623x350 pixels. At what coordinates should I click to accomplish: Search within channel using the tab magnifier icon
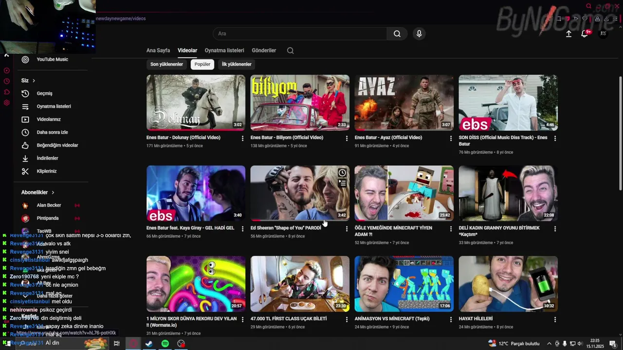click(291, 51)
